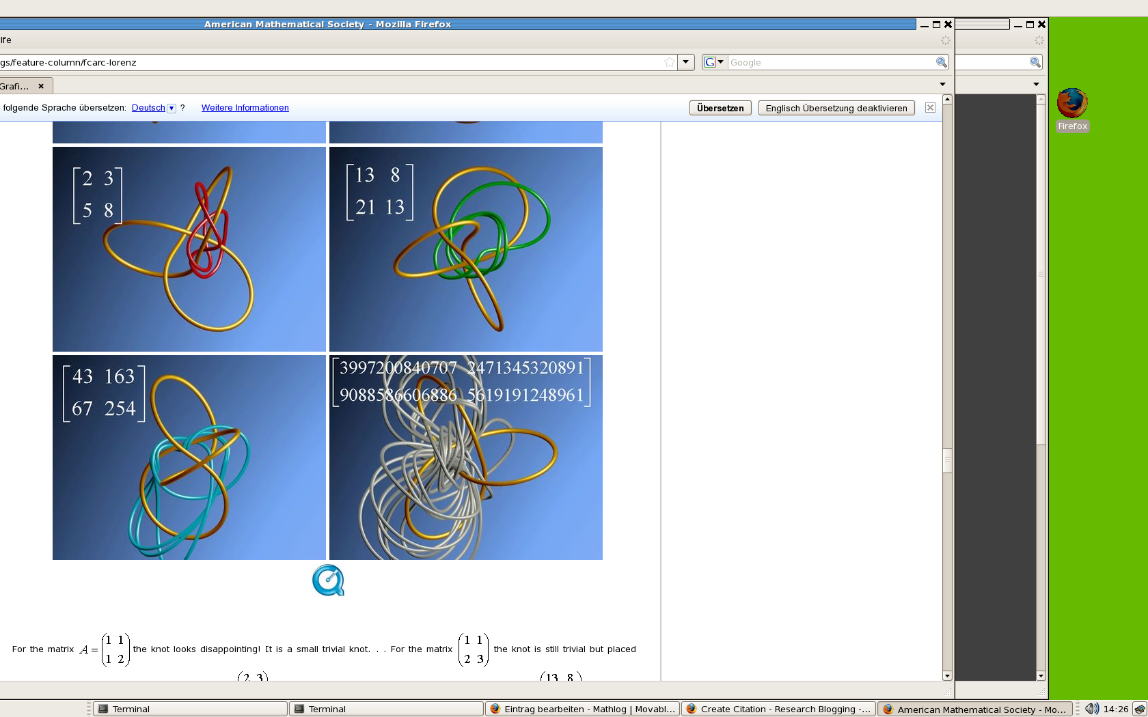The width and height of the screenshot is (1148, 717).
Task: Click the volume speaker icon in the tray
Action: pos(1091,709)
